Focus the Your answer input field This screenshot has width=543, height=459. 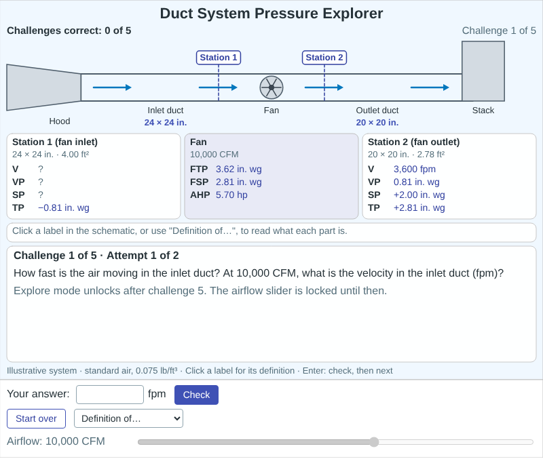pos(110,395)
